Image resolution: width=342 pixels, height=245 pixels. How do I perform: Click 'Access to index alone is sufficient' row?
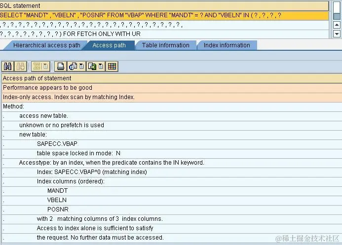(172, 228)
